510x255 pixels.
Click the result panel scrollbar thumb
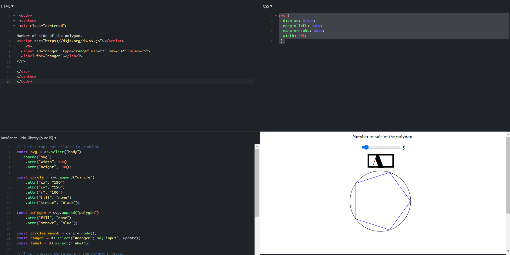[x=508, y=175]
